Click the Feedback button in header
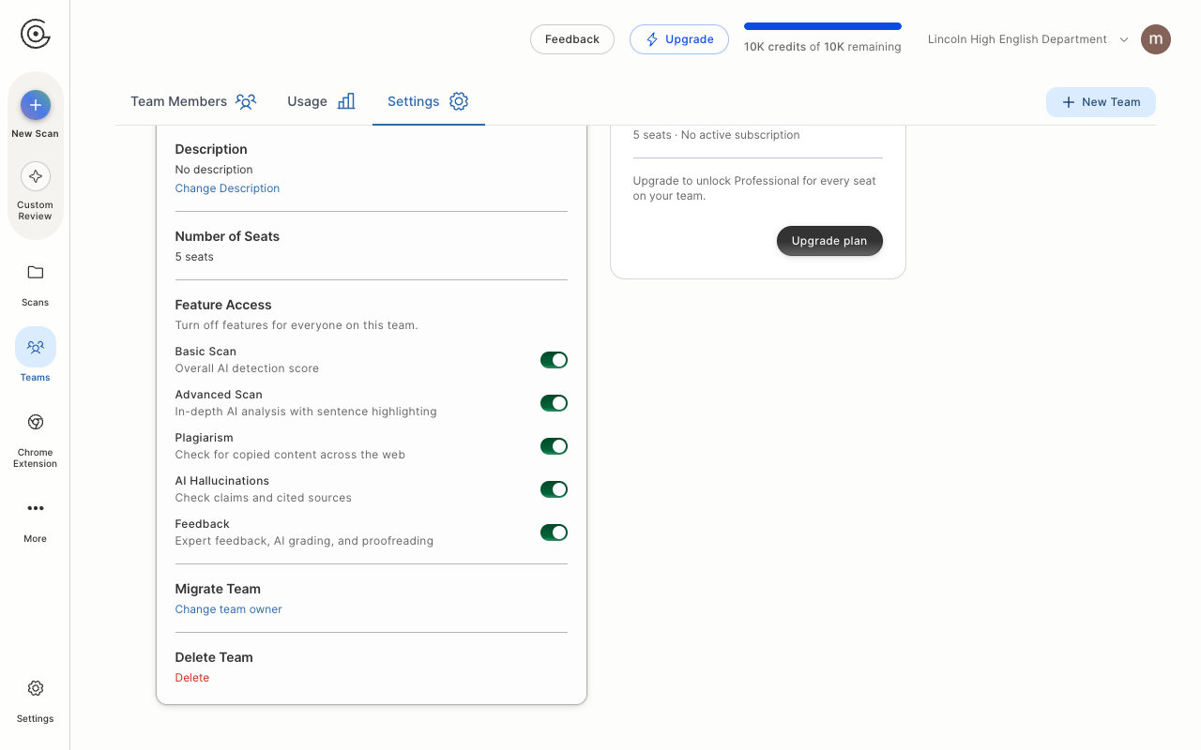 click(572, 39)
